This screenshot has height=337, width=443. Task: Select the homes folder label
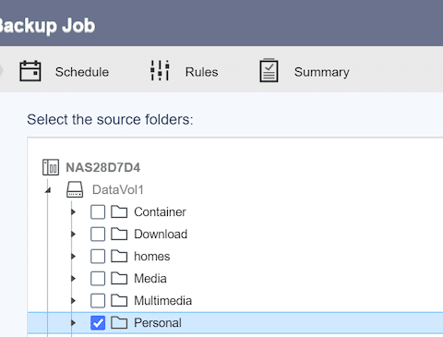[152, 257]
